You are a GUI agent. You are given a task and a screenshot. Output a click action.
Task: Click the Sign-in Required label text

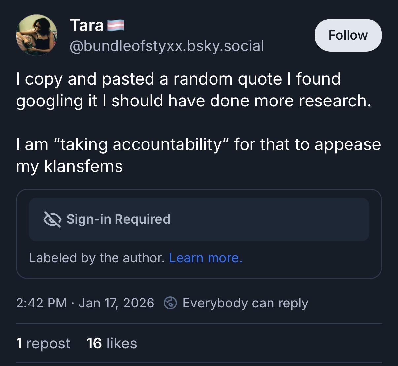[118, 219]
